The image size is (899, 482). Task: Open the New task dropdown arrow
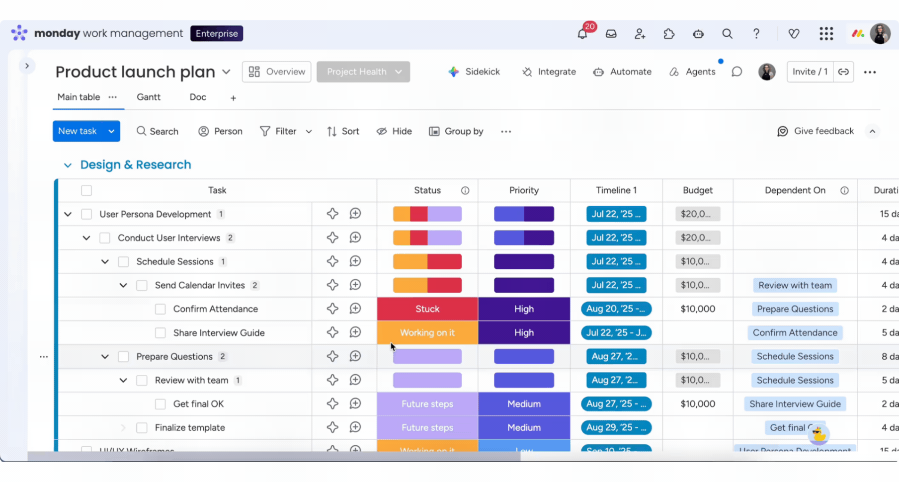[x=111, y=131]
